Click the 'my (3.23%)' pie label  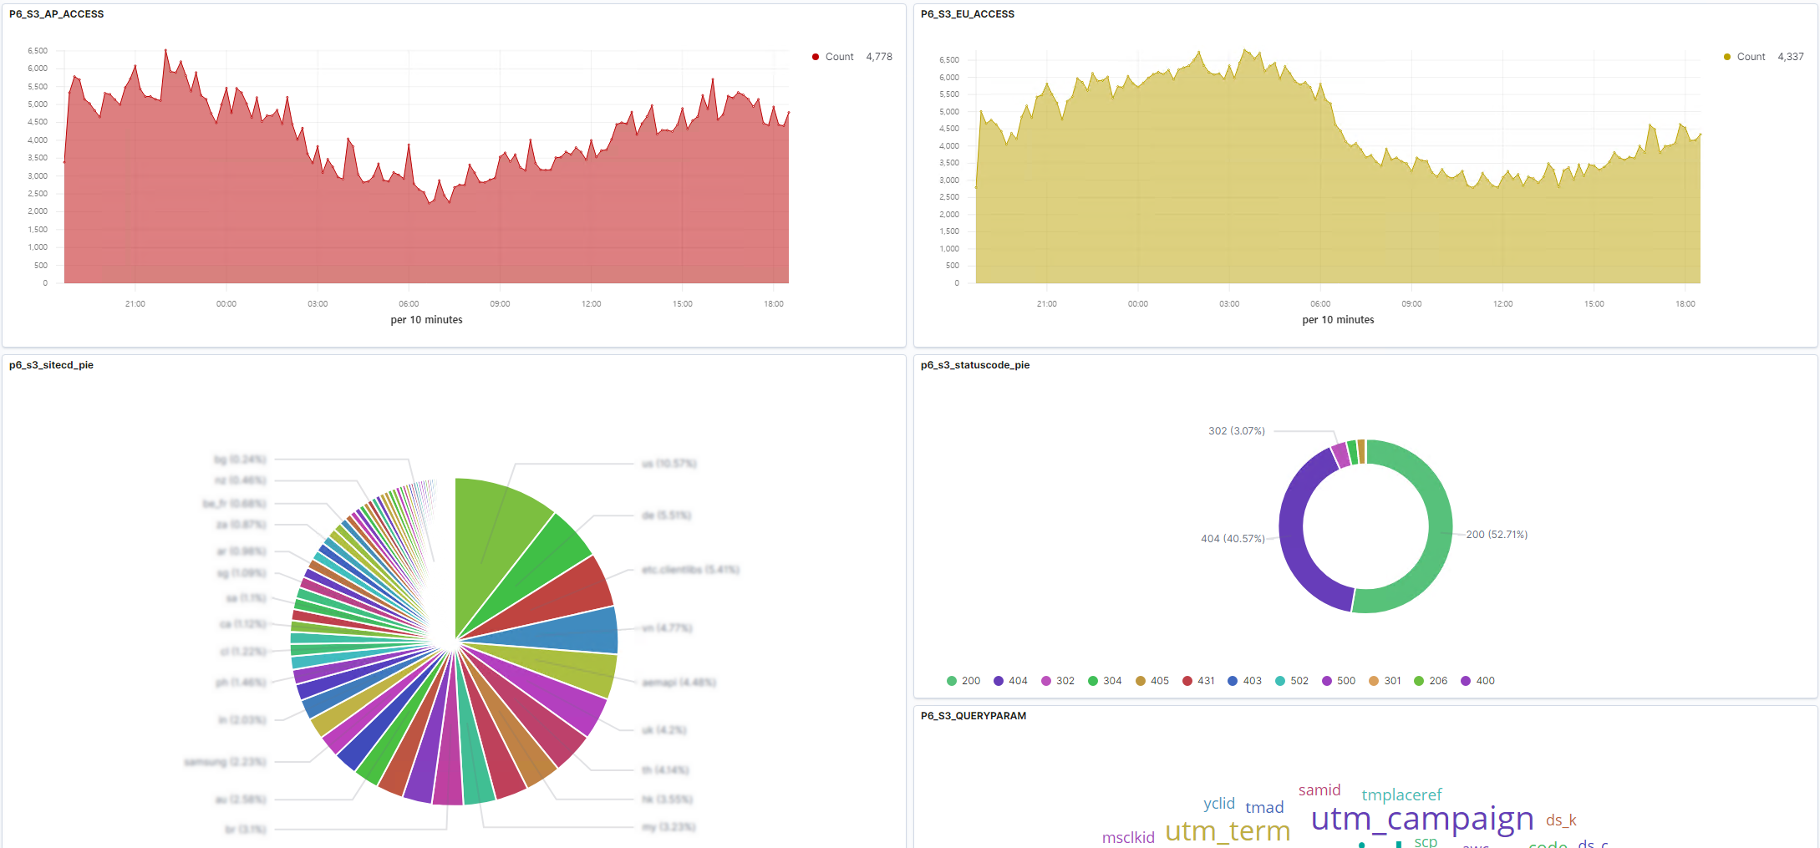669,827
